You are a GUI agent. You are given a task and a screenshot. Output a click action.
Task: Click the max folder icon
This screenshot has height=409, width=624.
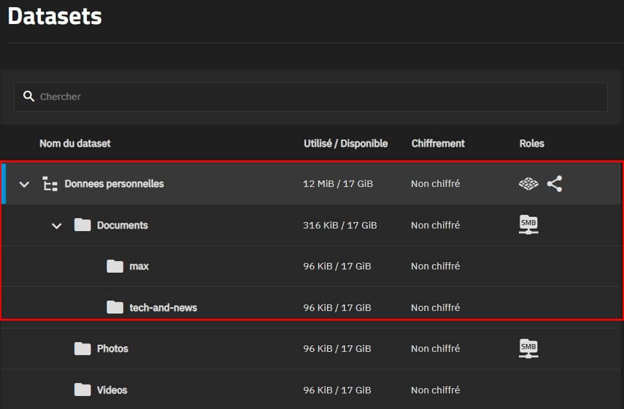click(115, 266)
